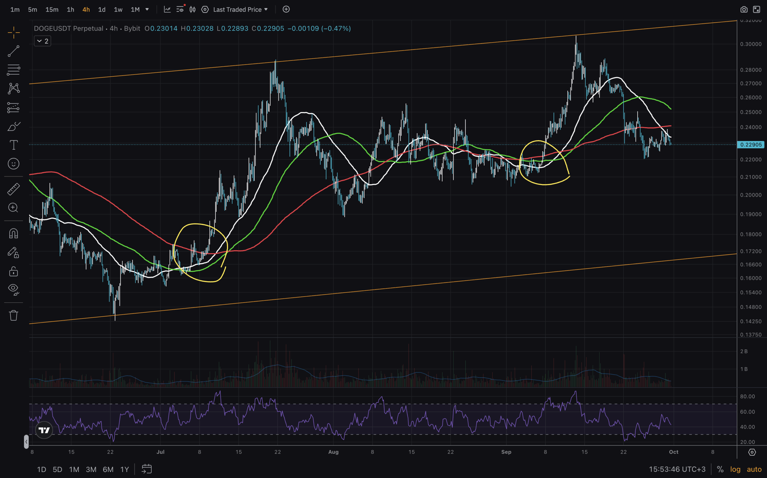Click the trash remove drawings icon
767x478 pixels.
pyautogui.click(x=13, y=315)
